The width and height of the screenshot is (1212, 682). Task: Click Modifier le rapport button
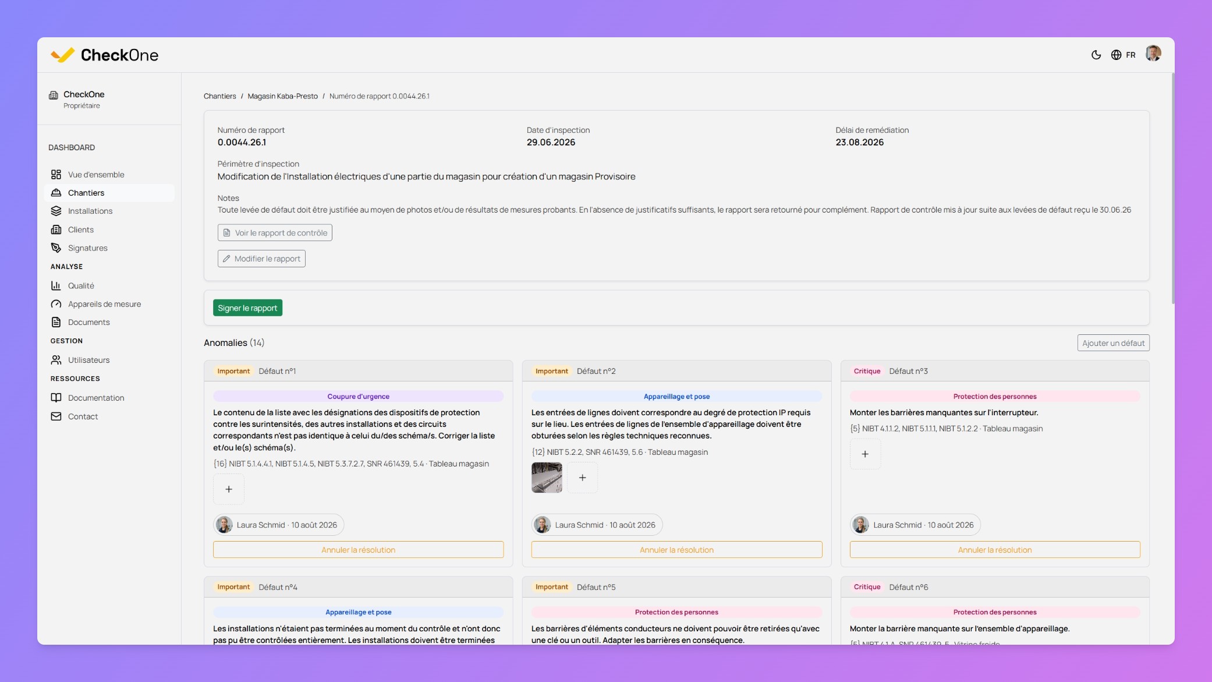point(261,259)
